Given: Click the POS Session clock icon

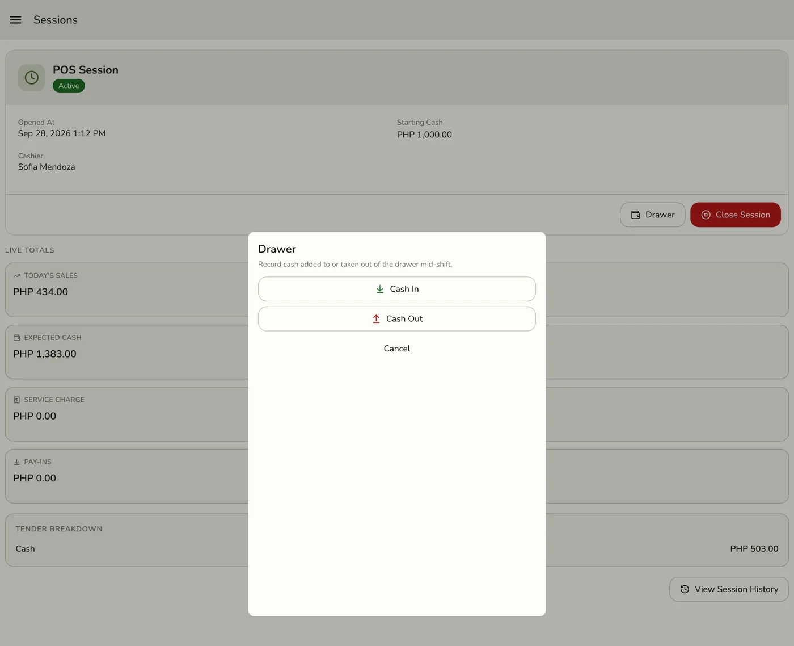Looking at the screenshot, I should click(x=32, y=77).
